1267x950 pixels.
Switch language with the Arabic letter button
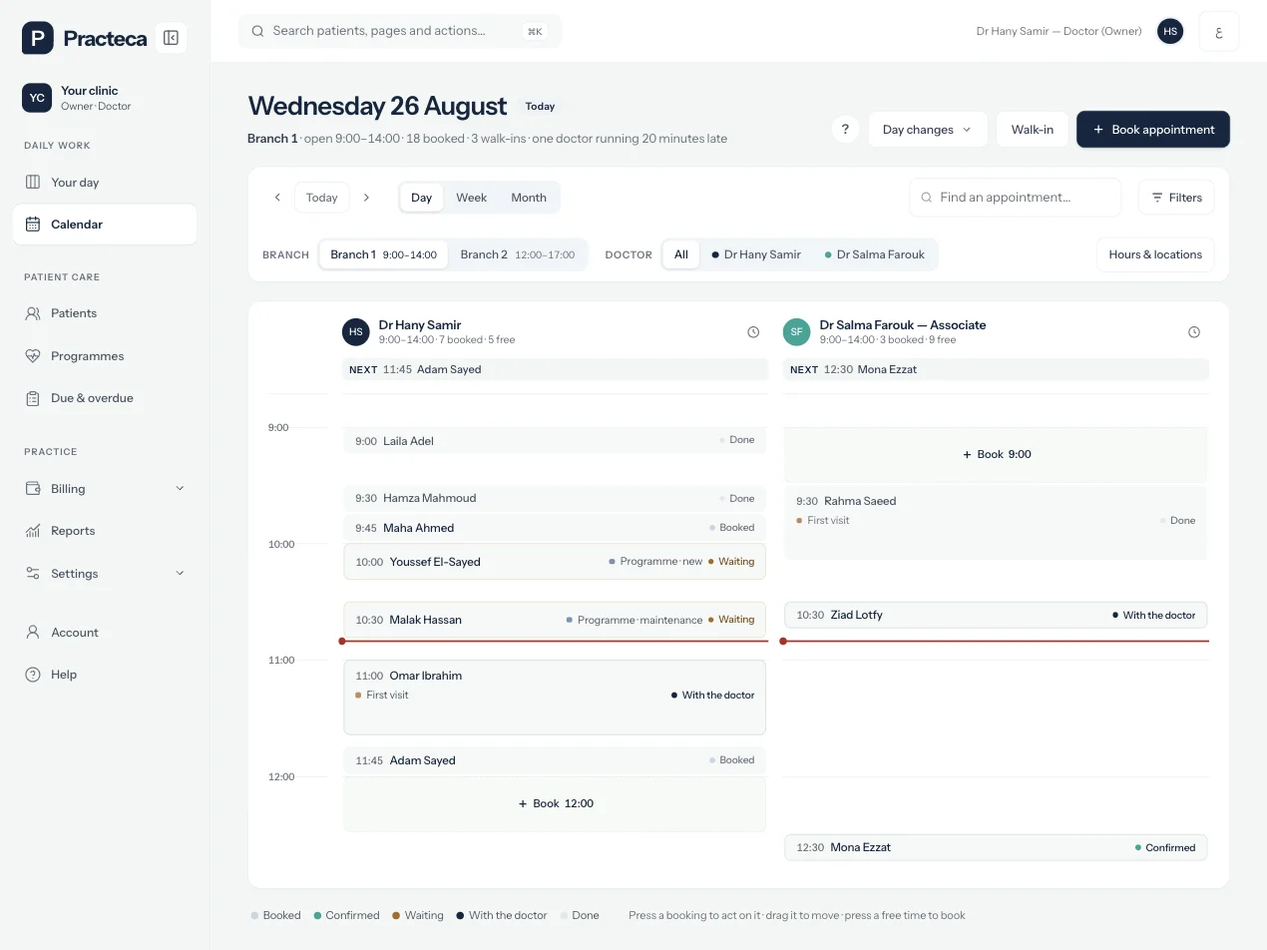coord(1219,31)
